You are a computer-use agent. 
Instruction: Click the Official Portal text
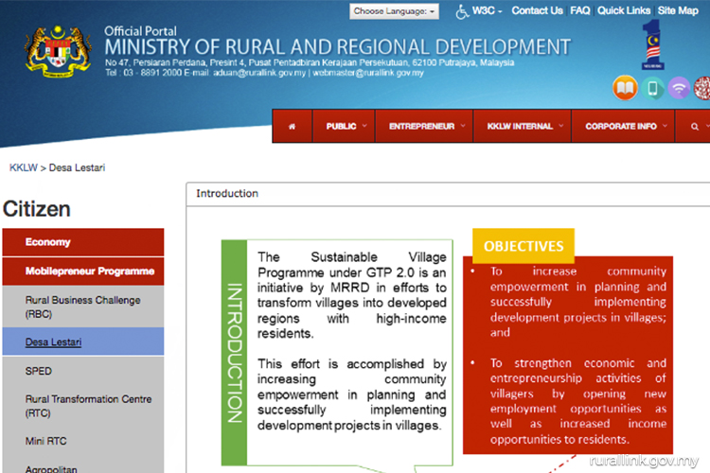140,31
